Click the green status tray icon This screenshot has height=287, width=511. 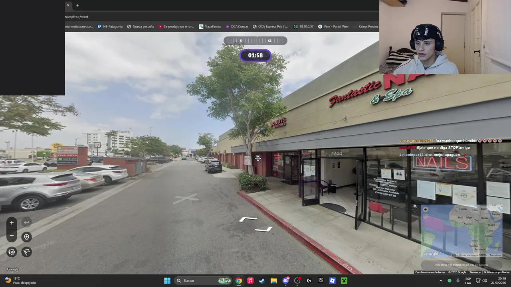tap(450, 281)
